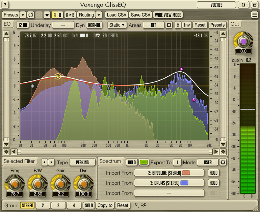Open the 3: DRUMS import source selector

pos(169,183)
